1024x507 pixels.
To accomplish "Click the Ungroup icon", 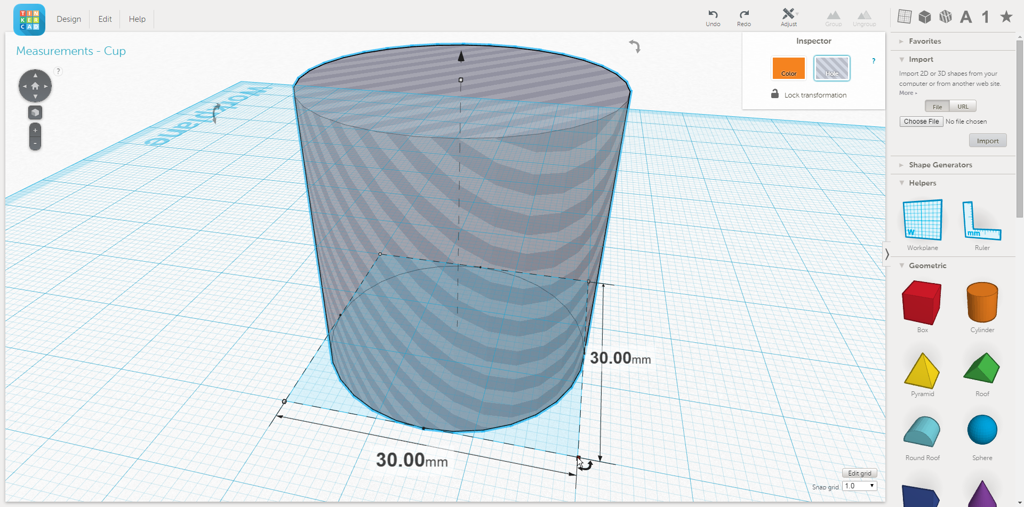I will click(864, 18).
